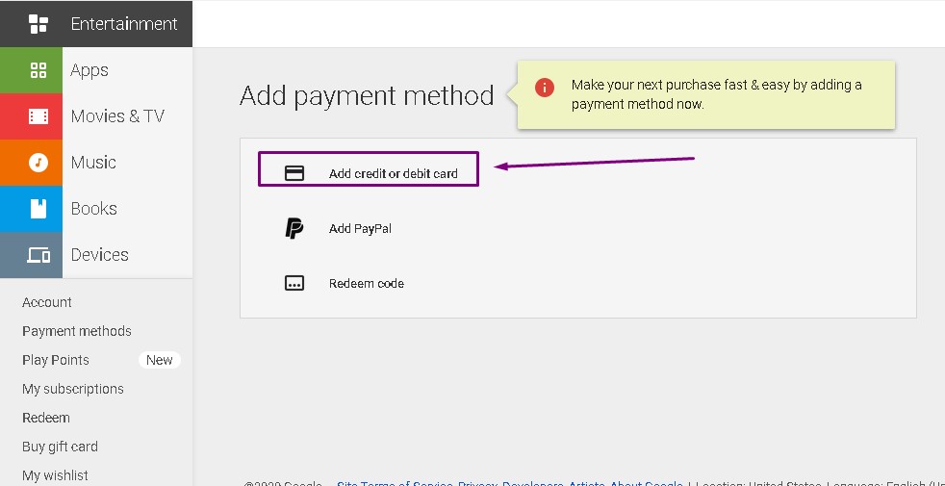Choose the Add PayPal option
The image size is (945, 486).
pyautogui.click(x=360, y=228)
